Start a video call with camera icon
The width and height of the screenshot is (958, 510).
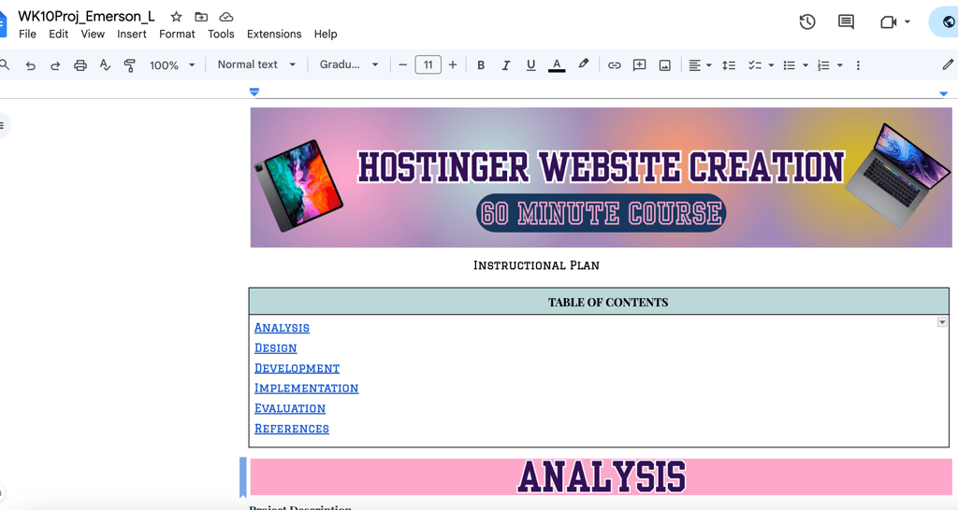coord(889,22)
